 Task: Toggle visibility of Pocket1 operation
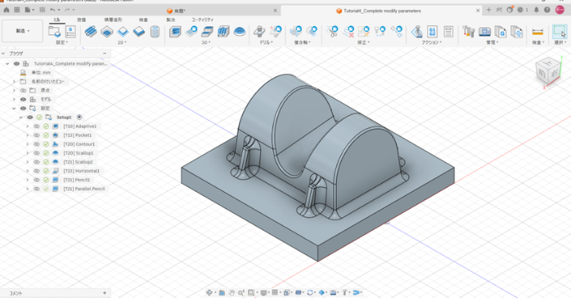point(37,136)
